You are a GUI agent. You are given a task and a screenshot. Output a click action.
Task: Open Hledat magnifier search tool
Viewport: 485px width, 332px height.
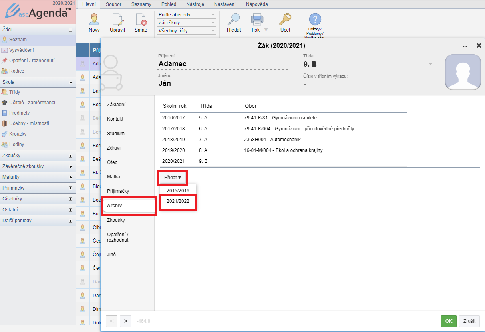(234, 19)
